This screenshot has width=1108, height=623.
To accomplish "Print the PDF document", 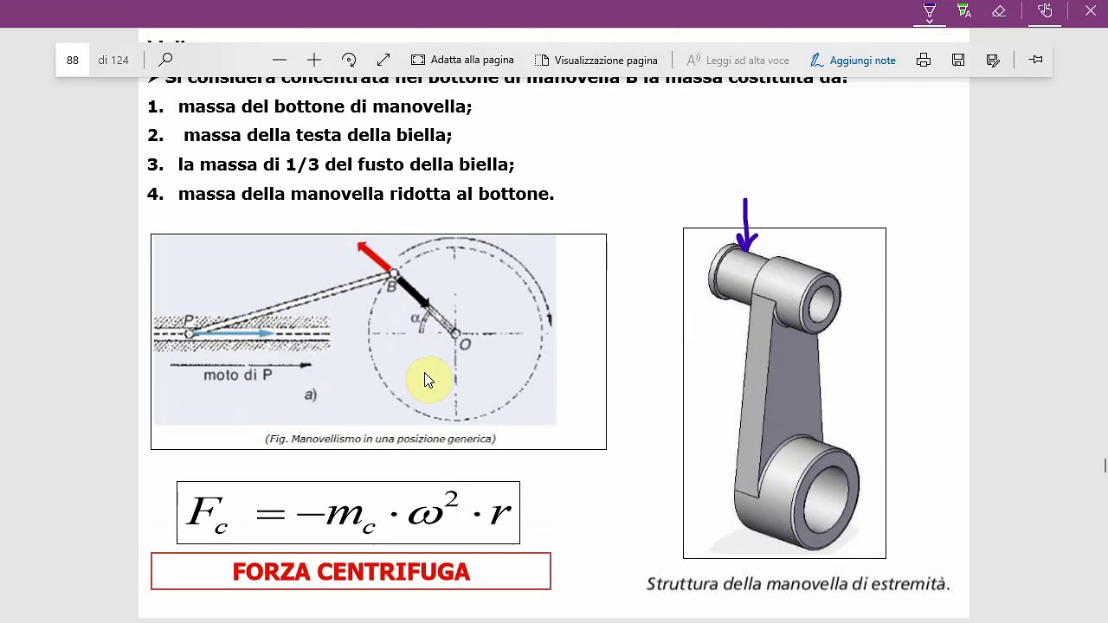I will [x=924, y=60].
